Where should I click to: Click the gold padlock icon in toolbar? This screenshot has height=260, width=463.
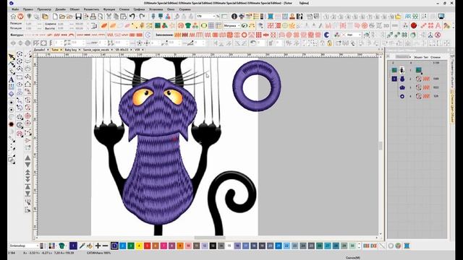tap(330, 43)
